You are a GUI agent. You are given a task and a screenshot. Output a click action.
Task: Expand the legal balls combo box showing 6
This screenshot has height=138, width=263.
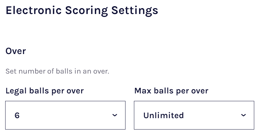pyautogui.click(x=65, y=115)
